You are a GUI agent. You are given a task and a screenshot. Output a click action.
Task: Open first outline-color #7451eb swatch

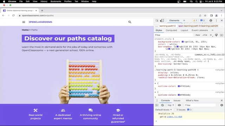pos(179,86)
